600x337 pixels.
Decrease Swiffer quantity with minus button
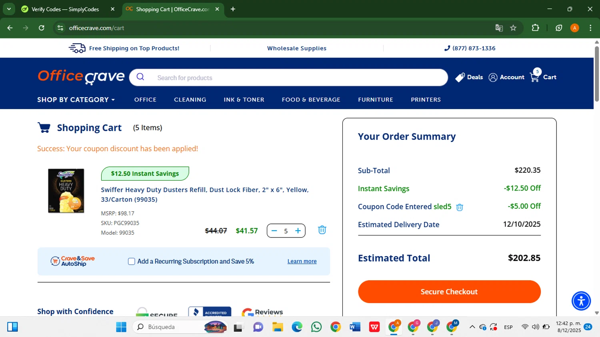274,231
